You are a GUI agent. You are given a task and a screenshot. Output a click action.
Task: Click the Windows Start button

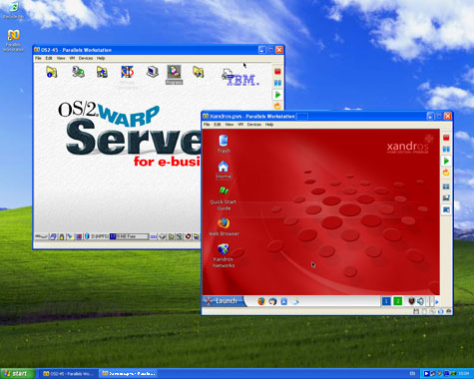pyautogui.click(x=17, y=374)
